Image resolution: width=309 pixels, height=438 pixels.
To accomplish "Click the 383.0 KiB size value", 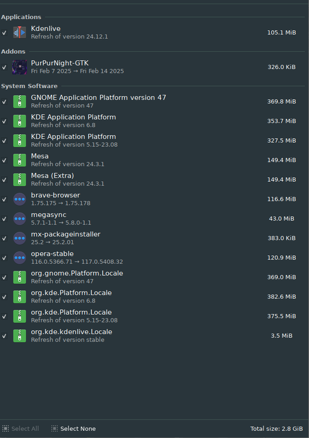I will pyautogui.click(x=282, y=238).
